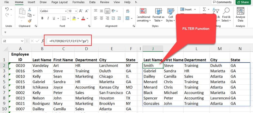Select the Cut scissors icon
Image resolution: width=253 pixels, height=113 pixels.
coord(30,10)
